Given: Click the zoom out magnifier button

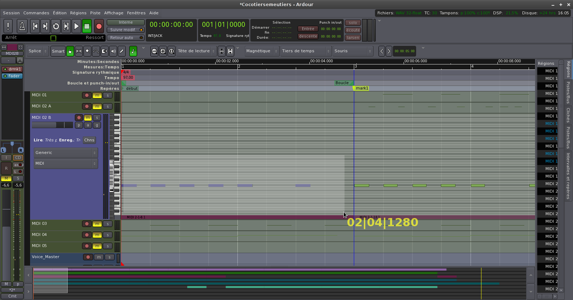Looking at the screenshot, I should 154,51.
